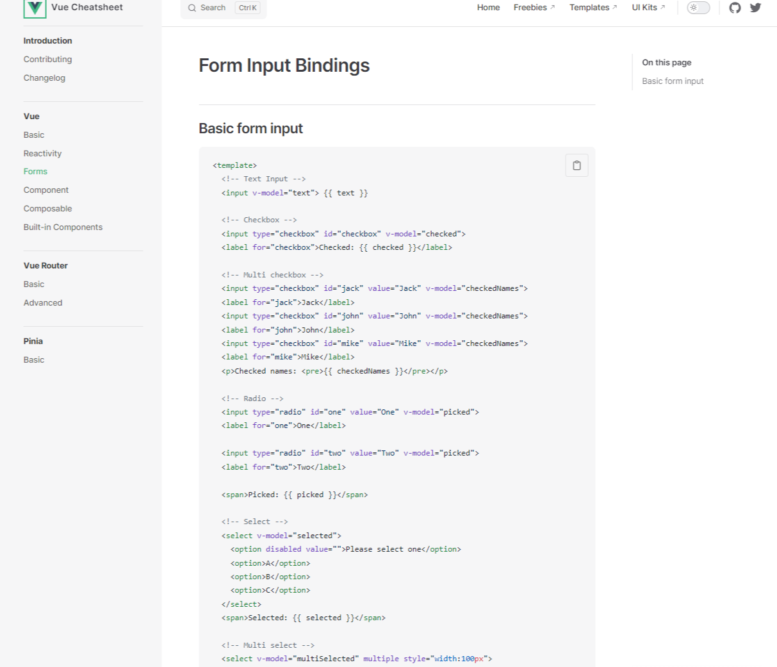Open the Freebies nav link
The width and height of the screenshot is (777, 667).
[x=534, y=8]
